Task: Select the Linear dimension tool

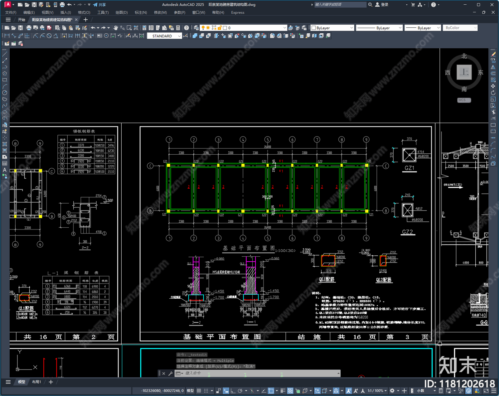Action: pyautogui.click(x=7, y=36)
